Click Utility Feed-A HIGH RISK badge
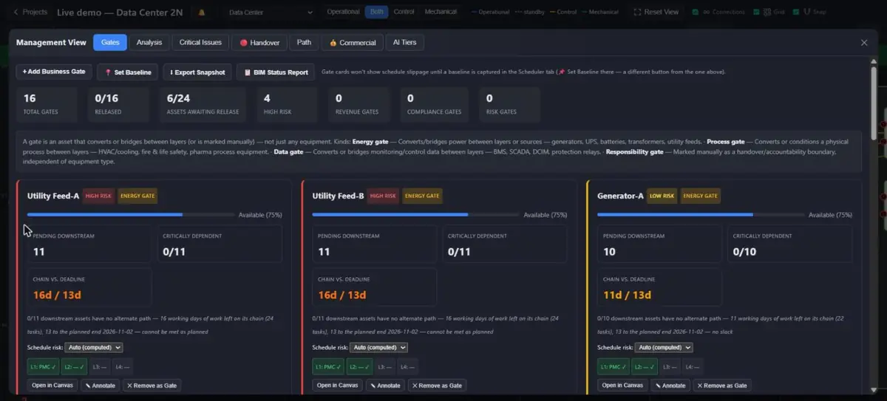This screenshot has width=887, height=401. pos(99,196)
